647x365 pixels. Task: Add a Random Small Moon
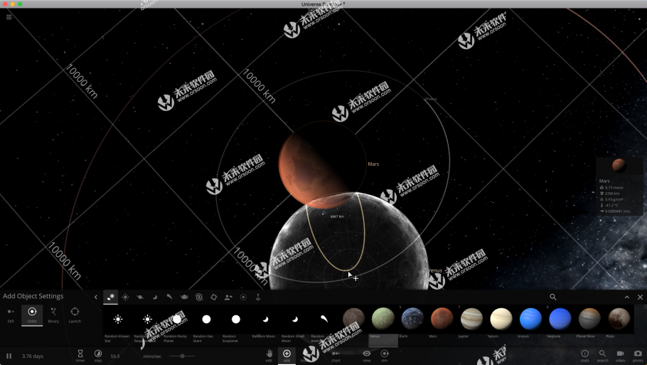(294, 319)
